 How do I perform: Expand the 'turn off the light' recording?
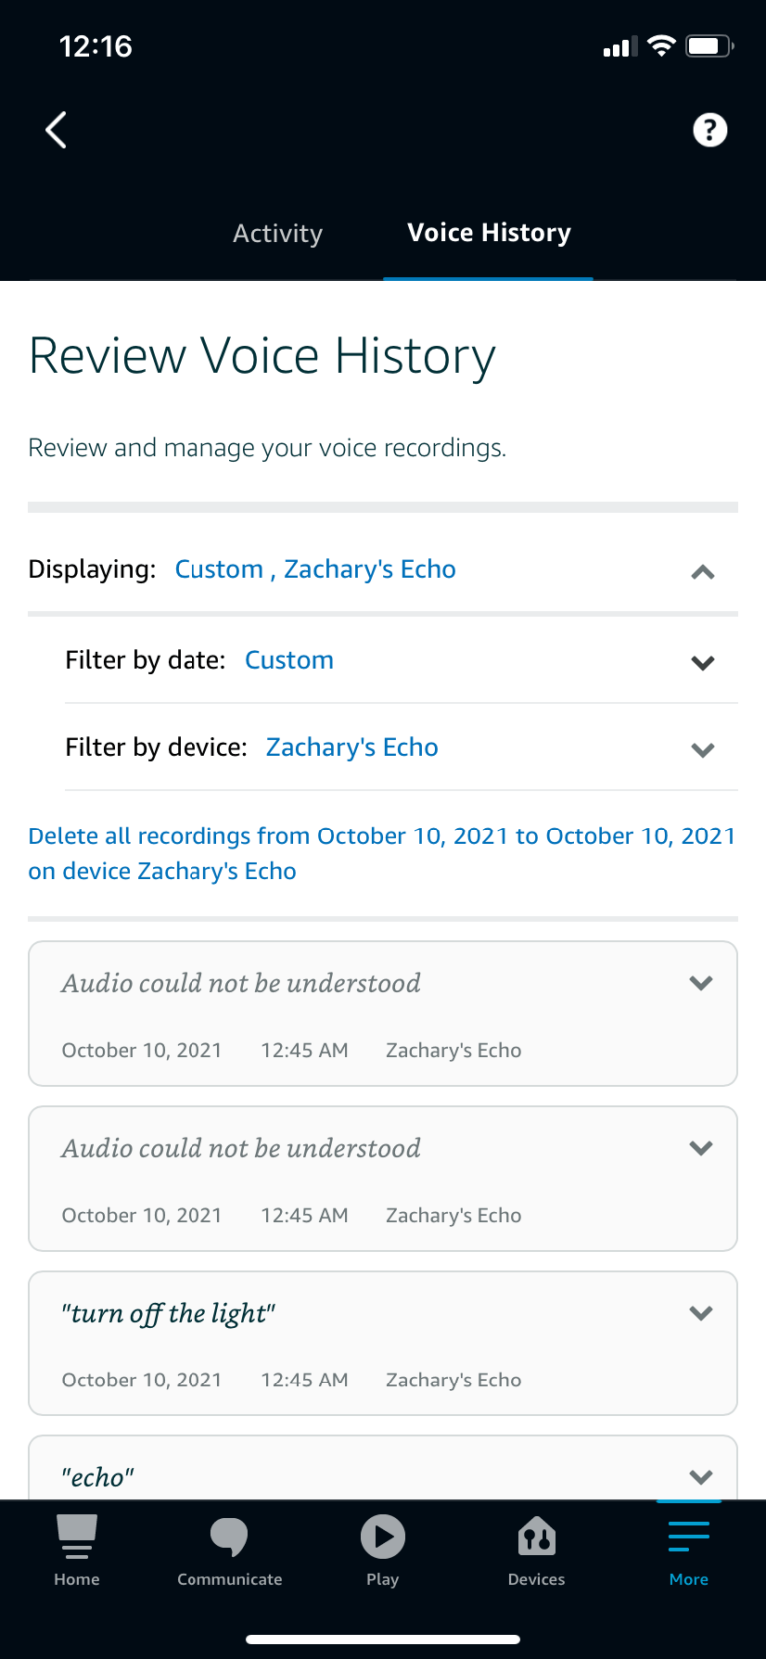point(701,1313)
